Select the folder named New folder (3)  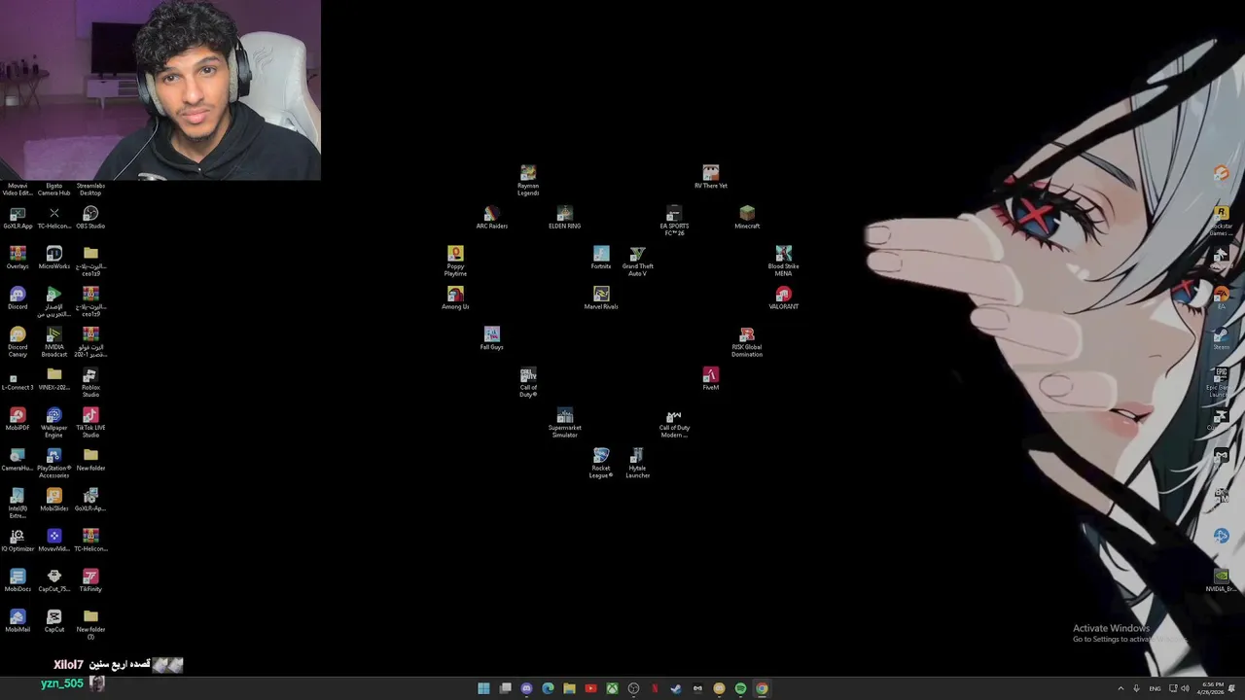click(90, 624)
